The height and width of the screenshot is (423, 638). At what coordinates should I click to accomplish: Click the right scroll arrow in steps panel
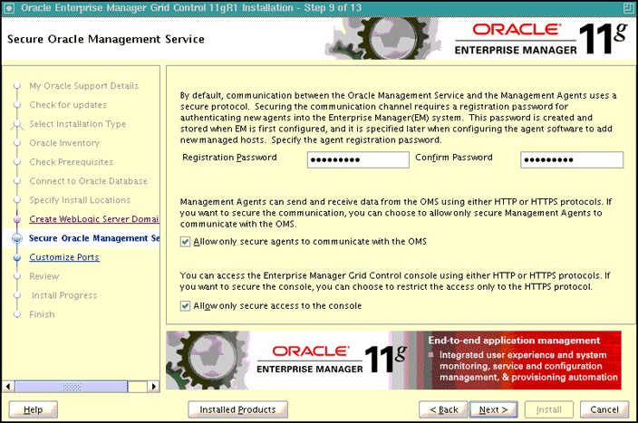pos(153,387)
